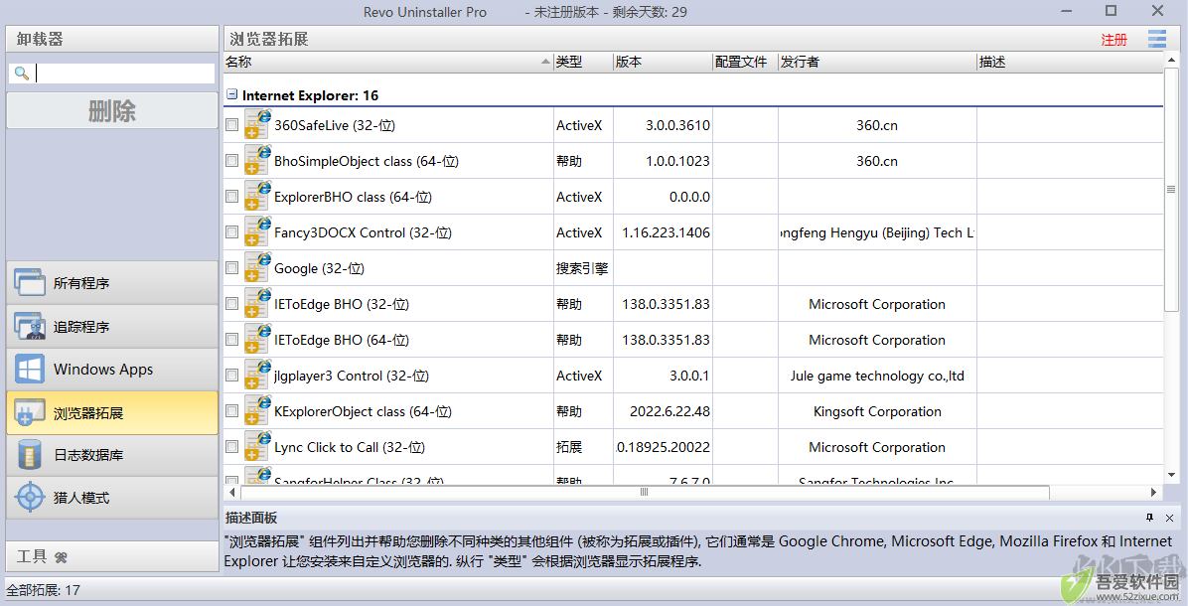Click the 浏览器拓展 sidebar icon
This screenshot has height=606, width=1188.
pos(30,413)
